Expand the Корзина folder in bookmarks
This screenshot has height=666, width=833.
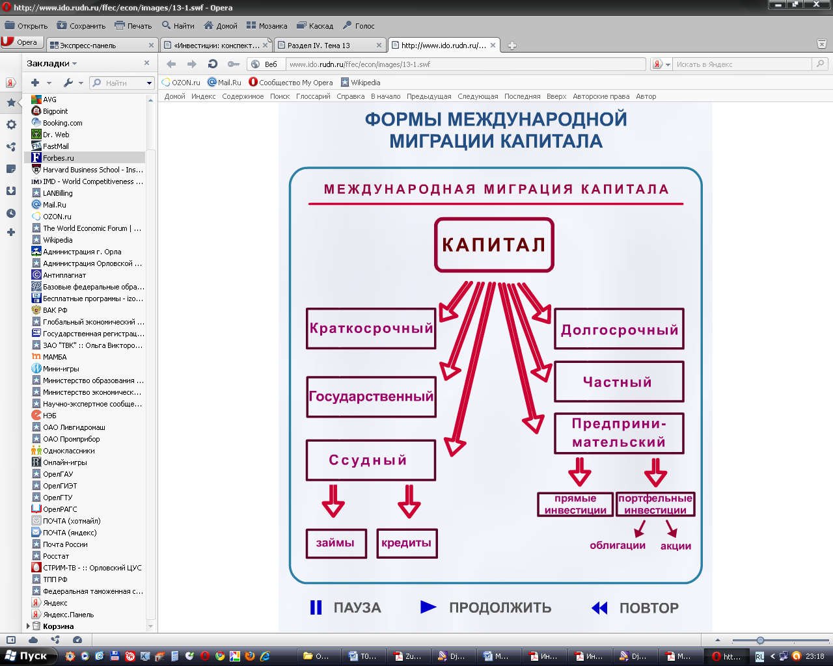(28, 626)
